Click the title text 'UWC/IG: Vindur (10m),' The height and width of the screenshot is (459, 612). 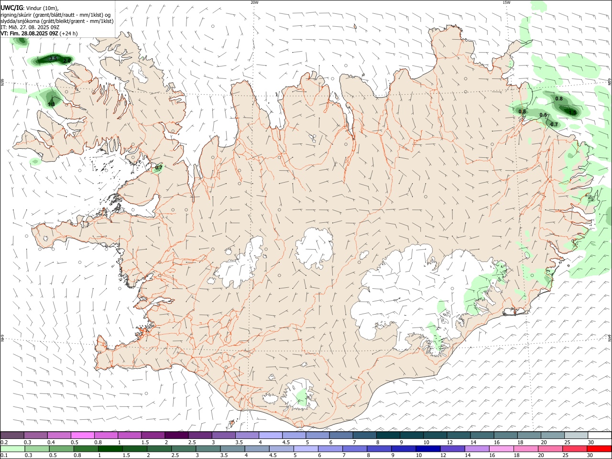pyautogui.click(x=29, y=8)
